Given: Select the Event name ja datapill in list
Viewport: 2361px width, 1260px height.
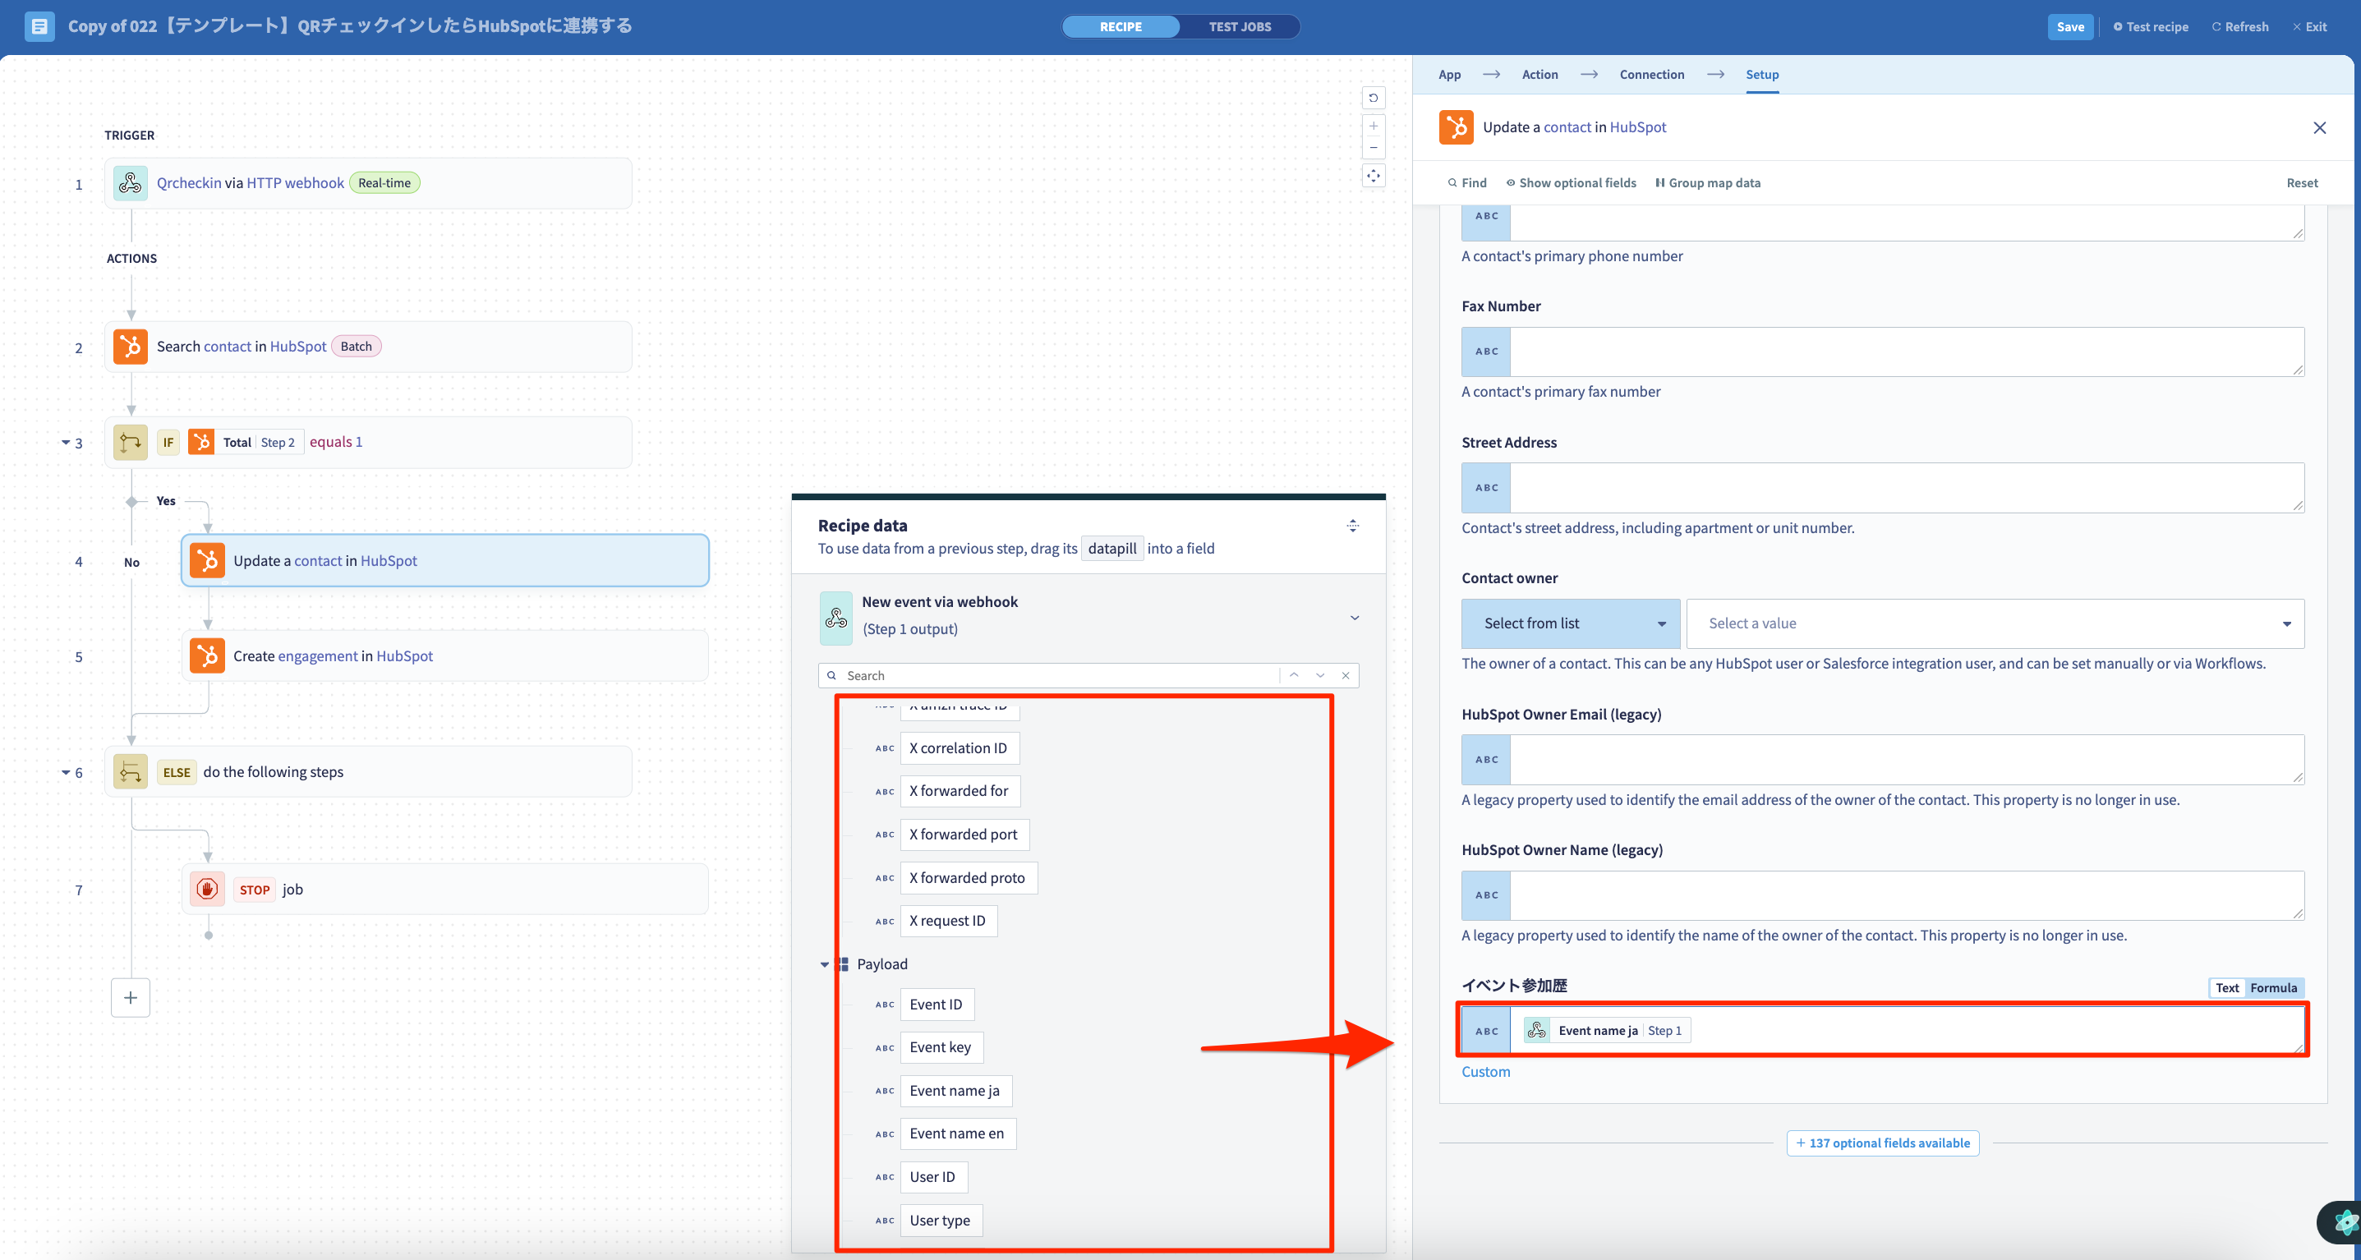Looking at the screenshot, I should [x=955, y=1091].
